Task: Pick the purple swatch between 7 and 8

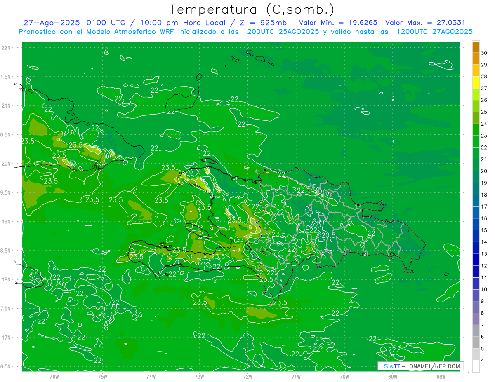Action: (476, 319)
